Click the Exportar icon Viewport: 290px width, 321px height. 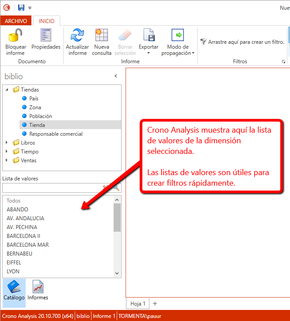click(149, 35)
